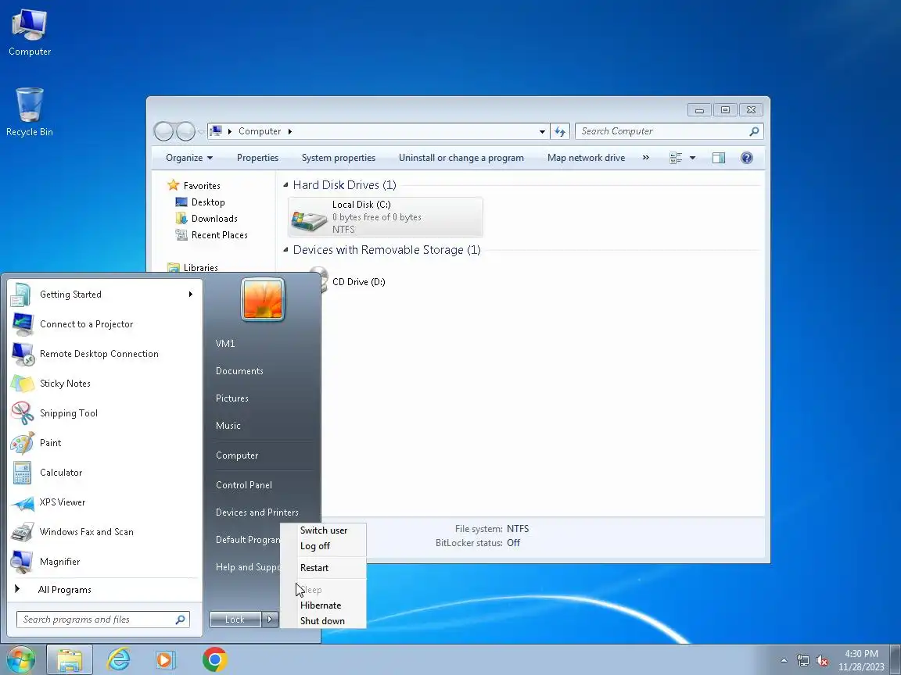Toggle the preview pane icon in Explorer
The image size is (901, 675).
(x=718, y=158)
